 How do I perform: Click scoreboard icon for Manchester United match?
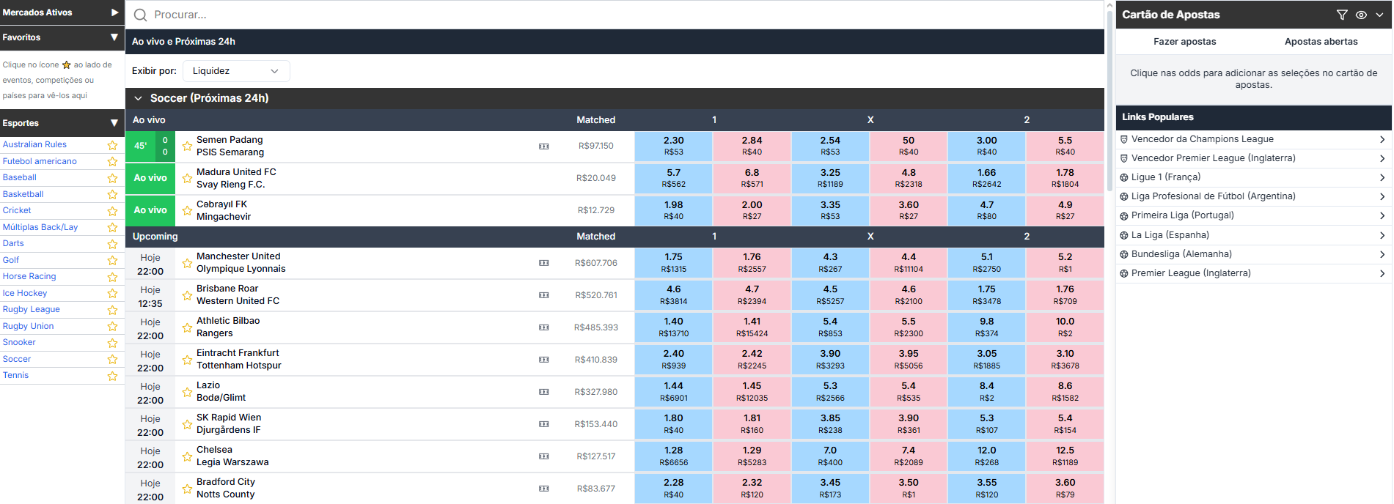[x=544, y=263]
